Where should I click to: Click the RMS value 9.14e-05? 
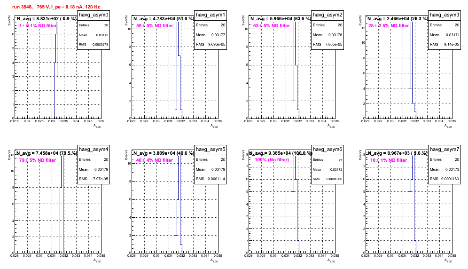click(x=452, y=44)
